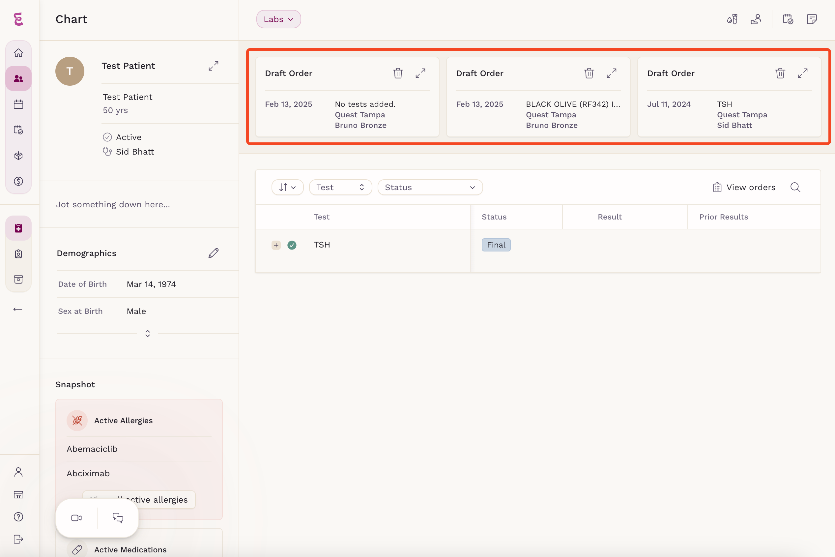This screenshot has width=835, height=557.
Task: Click the Abemaciclib allergy entry
Action: (92, 449)
